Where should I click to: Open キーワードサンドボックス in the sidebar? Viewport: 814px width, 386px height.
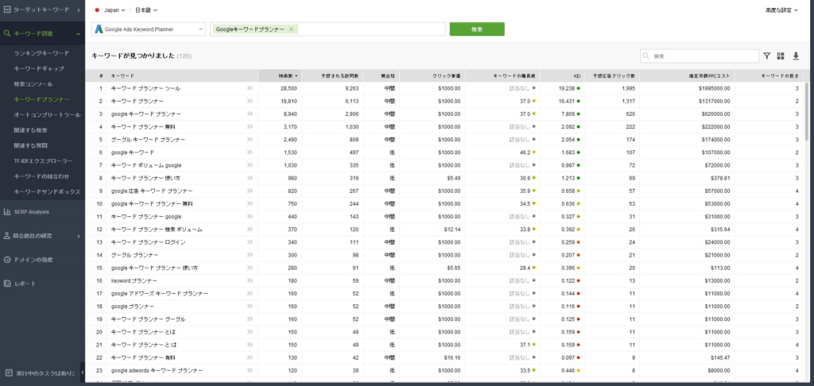(47, 191)
